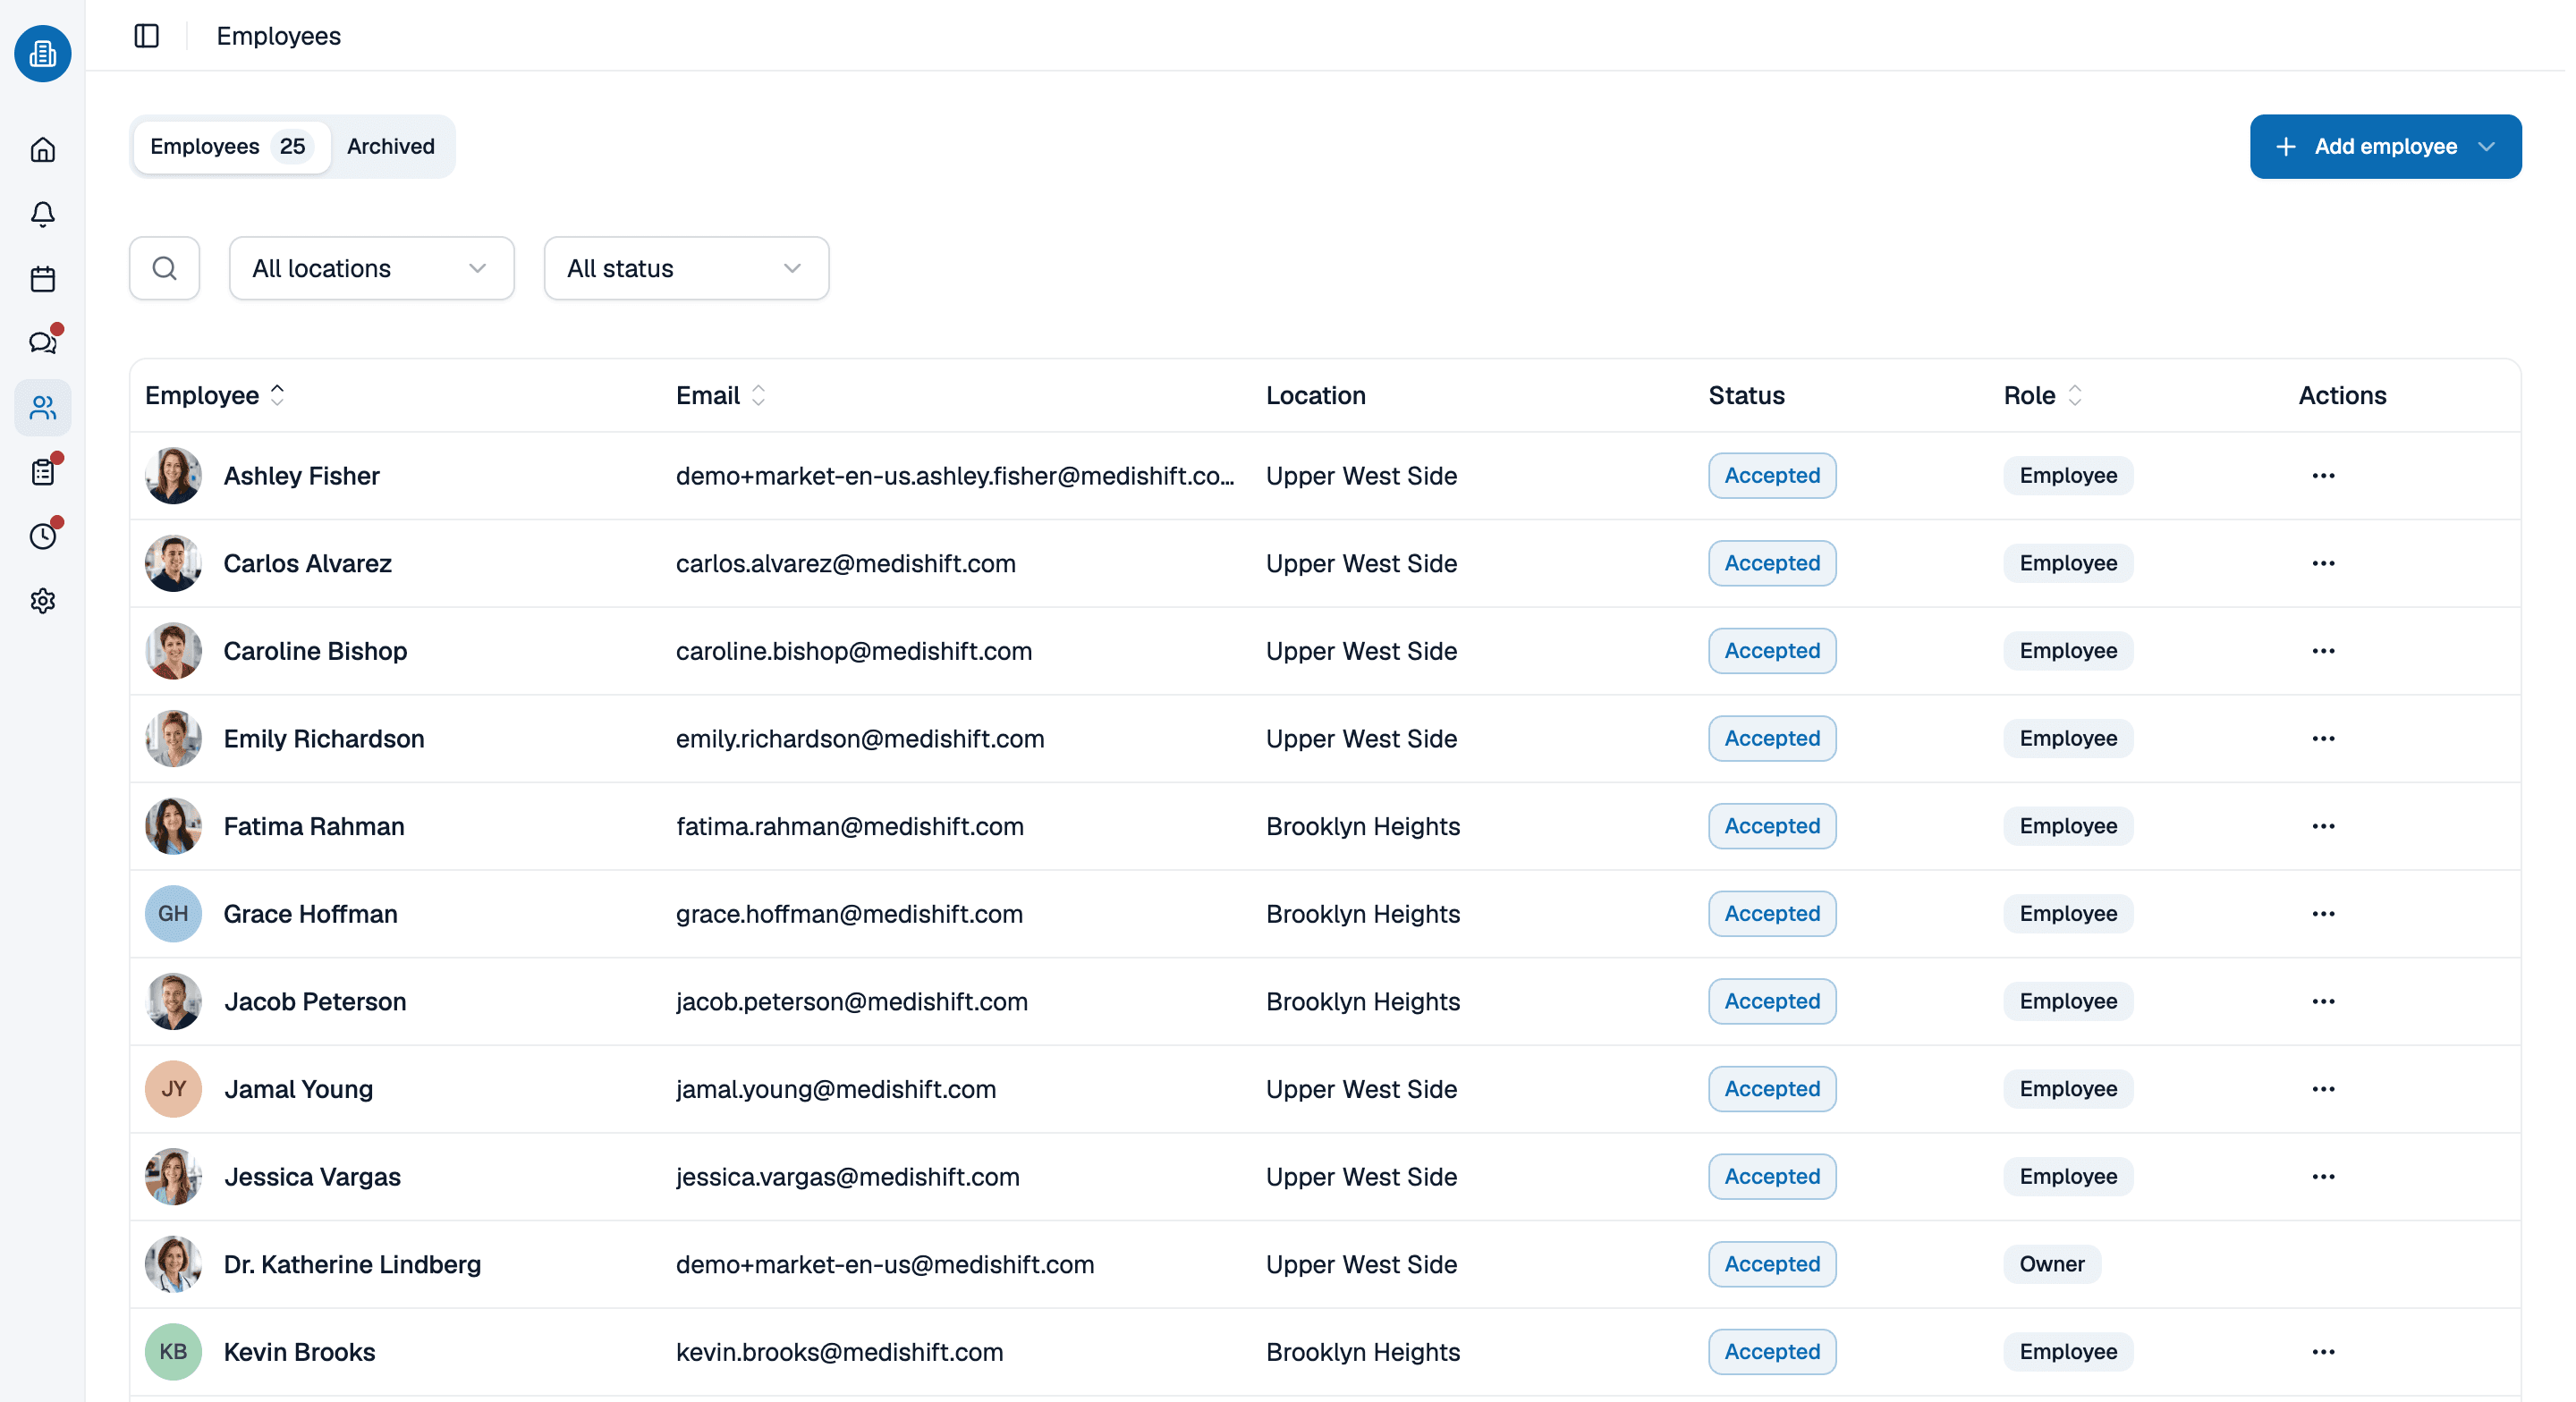Click carlos.alvarez@medishift.com email
This screenshot has width=2576, height=1402.
click(846, 564)
